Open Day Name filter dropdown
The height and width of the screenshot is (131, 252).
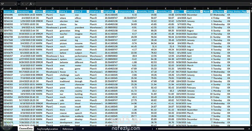click(225, 12)
